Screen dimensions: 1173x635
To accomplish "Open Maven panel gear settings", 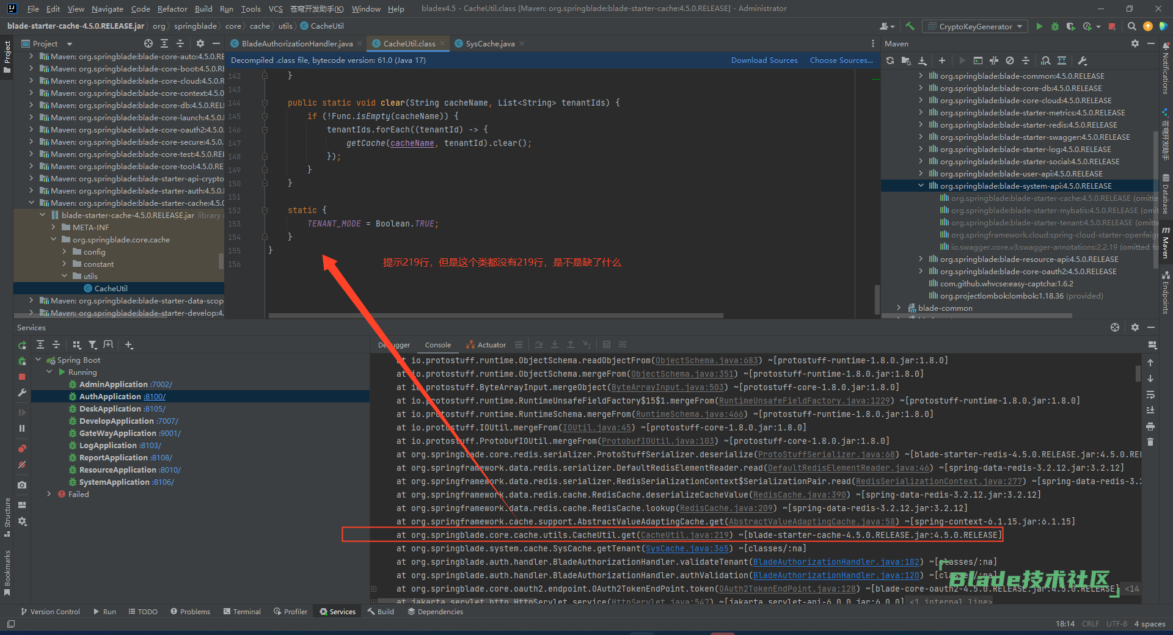I will pos(1135,43).
